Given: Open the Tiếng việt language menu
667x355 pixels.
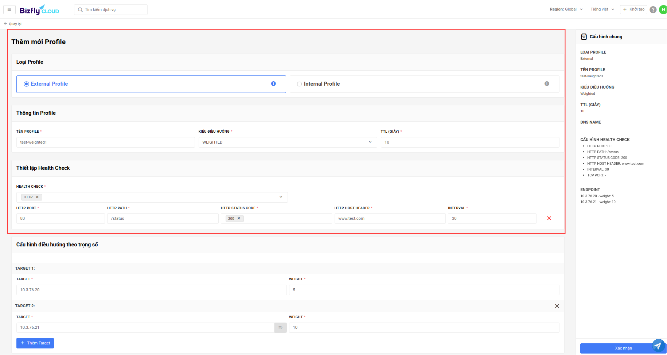Looking at the screenshot, I should tap(602, 9).
